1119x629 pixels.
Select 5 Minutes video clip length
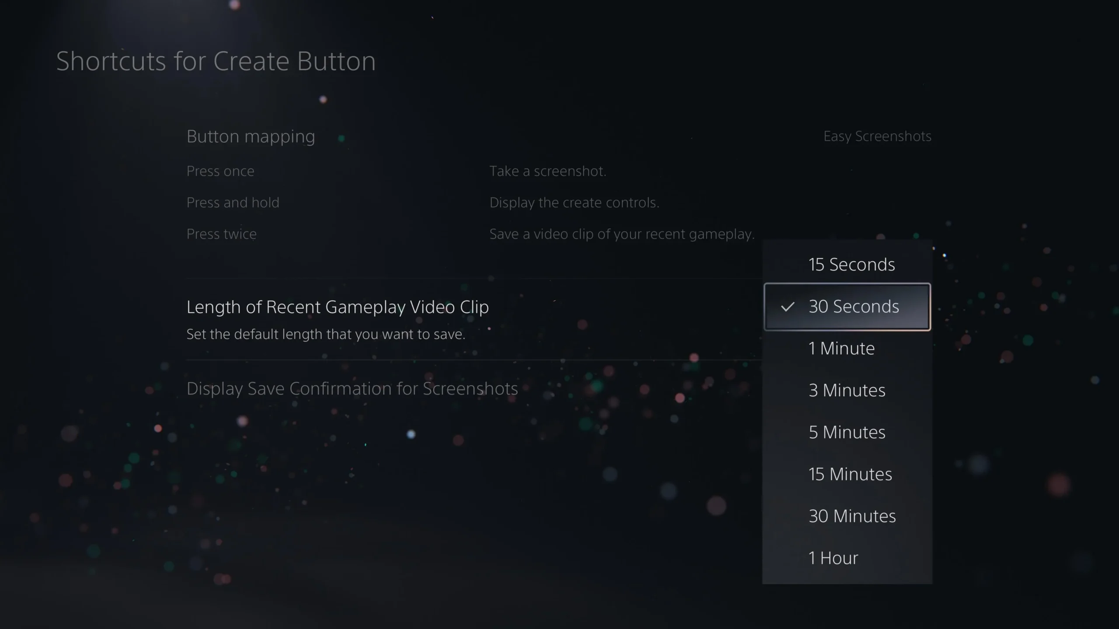846,432
